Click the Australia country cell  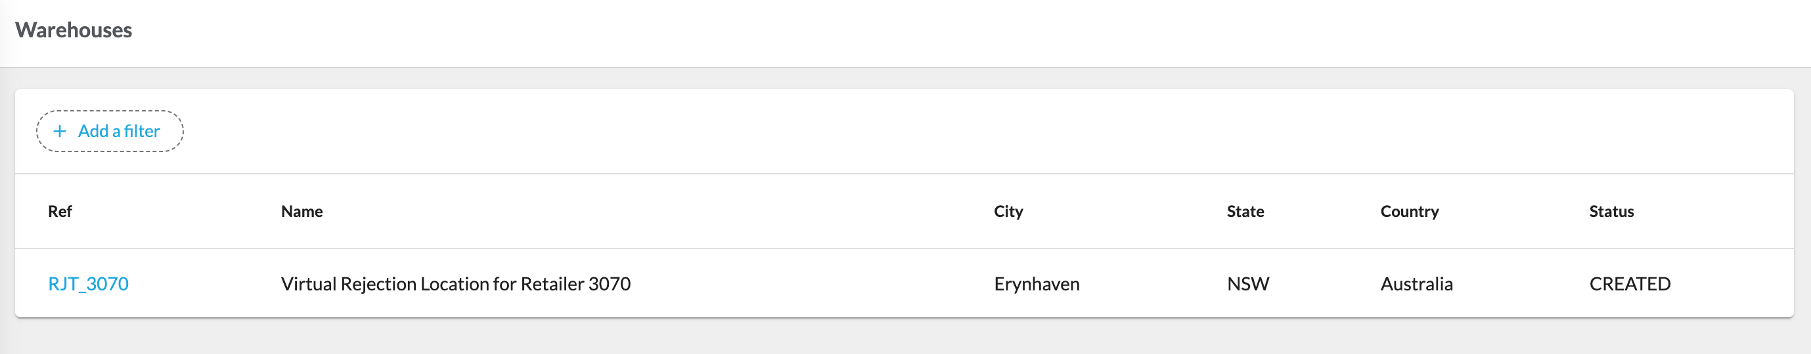click(1416, 284)
